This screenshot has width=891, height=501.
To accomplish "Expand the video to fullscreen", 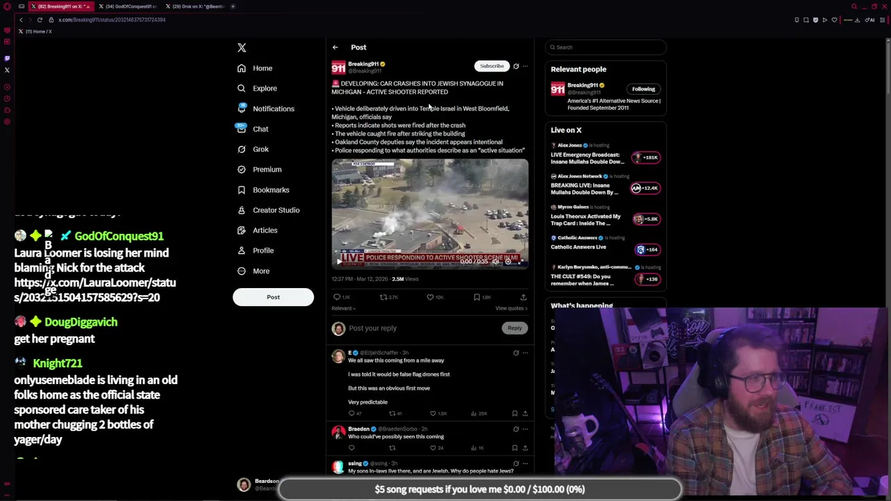I will [x=520, y=262].
